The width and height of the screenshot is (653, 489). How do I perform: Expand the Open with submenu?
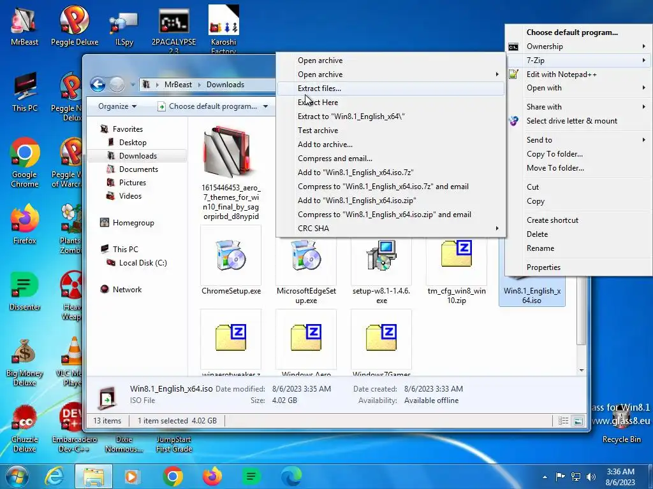[578, 88]
